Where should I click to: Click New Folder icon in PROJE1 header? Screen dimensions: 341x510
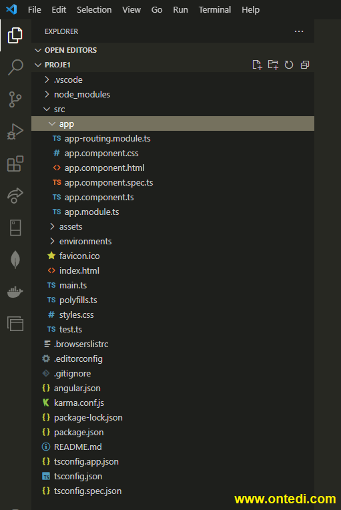273,65
